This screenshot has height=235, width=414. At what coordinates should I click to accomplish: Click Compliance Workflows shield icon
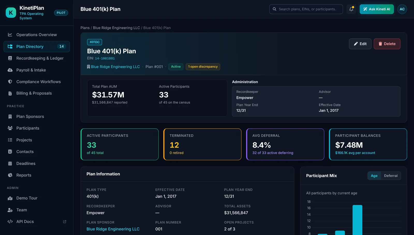[10, 82]
